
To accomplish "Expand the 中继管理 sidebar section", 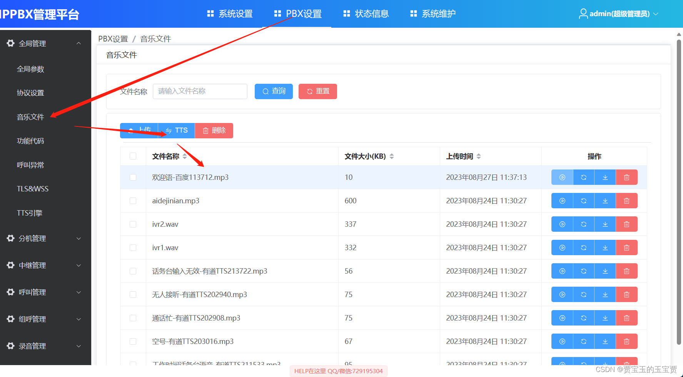I will 45,265.
